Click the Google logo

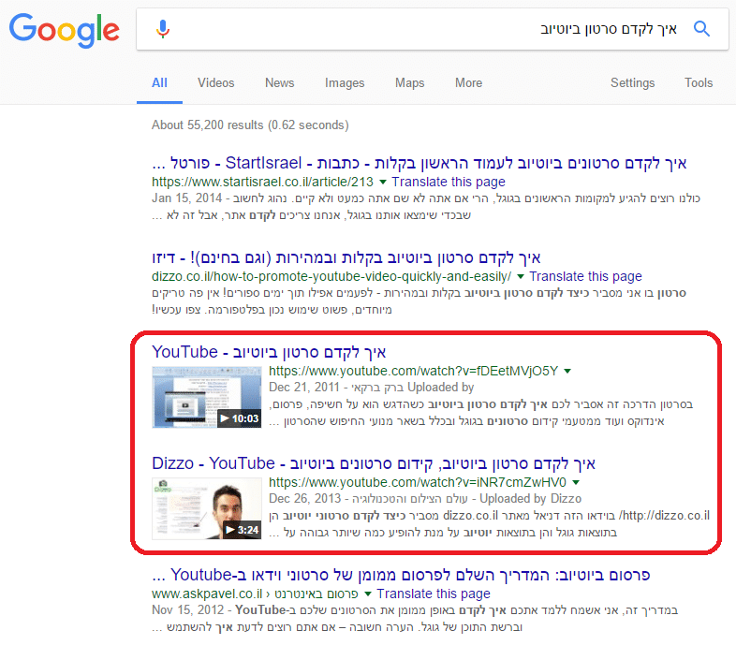65,30
